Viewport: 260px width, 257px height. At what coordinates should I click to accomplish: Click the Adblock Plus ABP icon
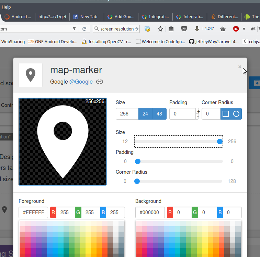tap(236, 29)
